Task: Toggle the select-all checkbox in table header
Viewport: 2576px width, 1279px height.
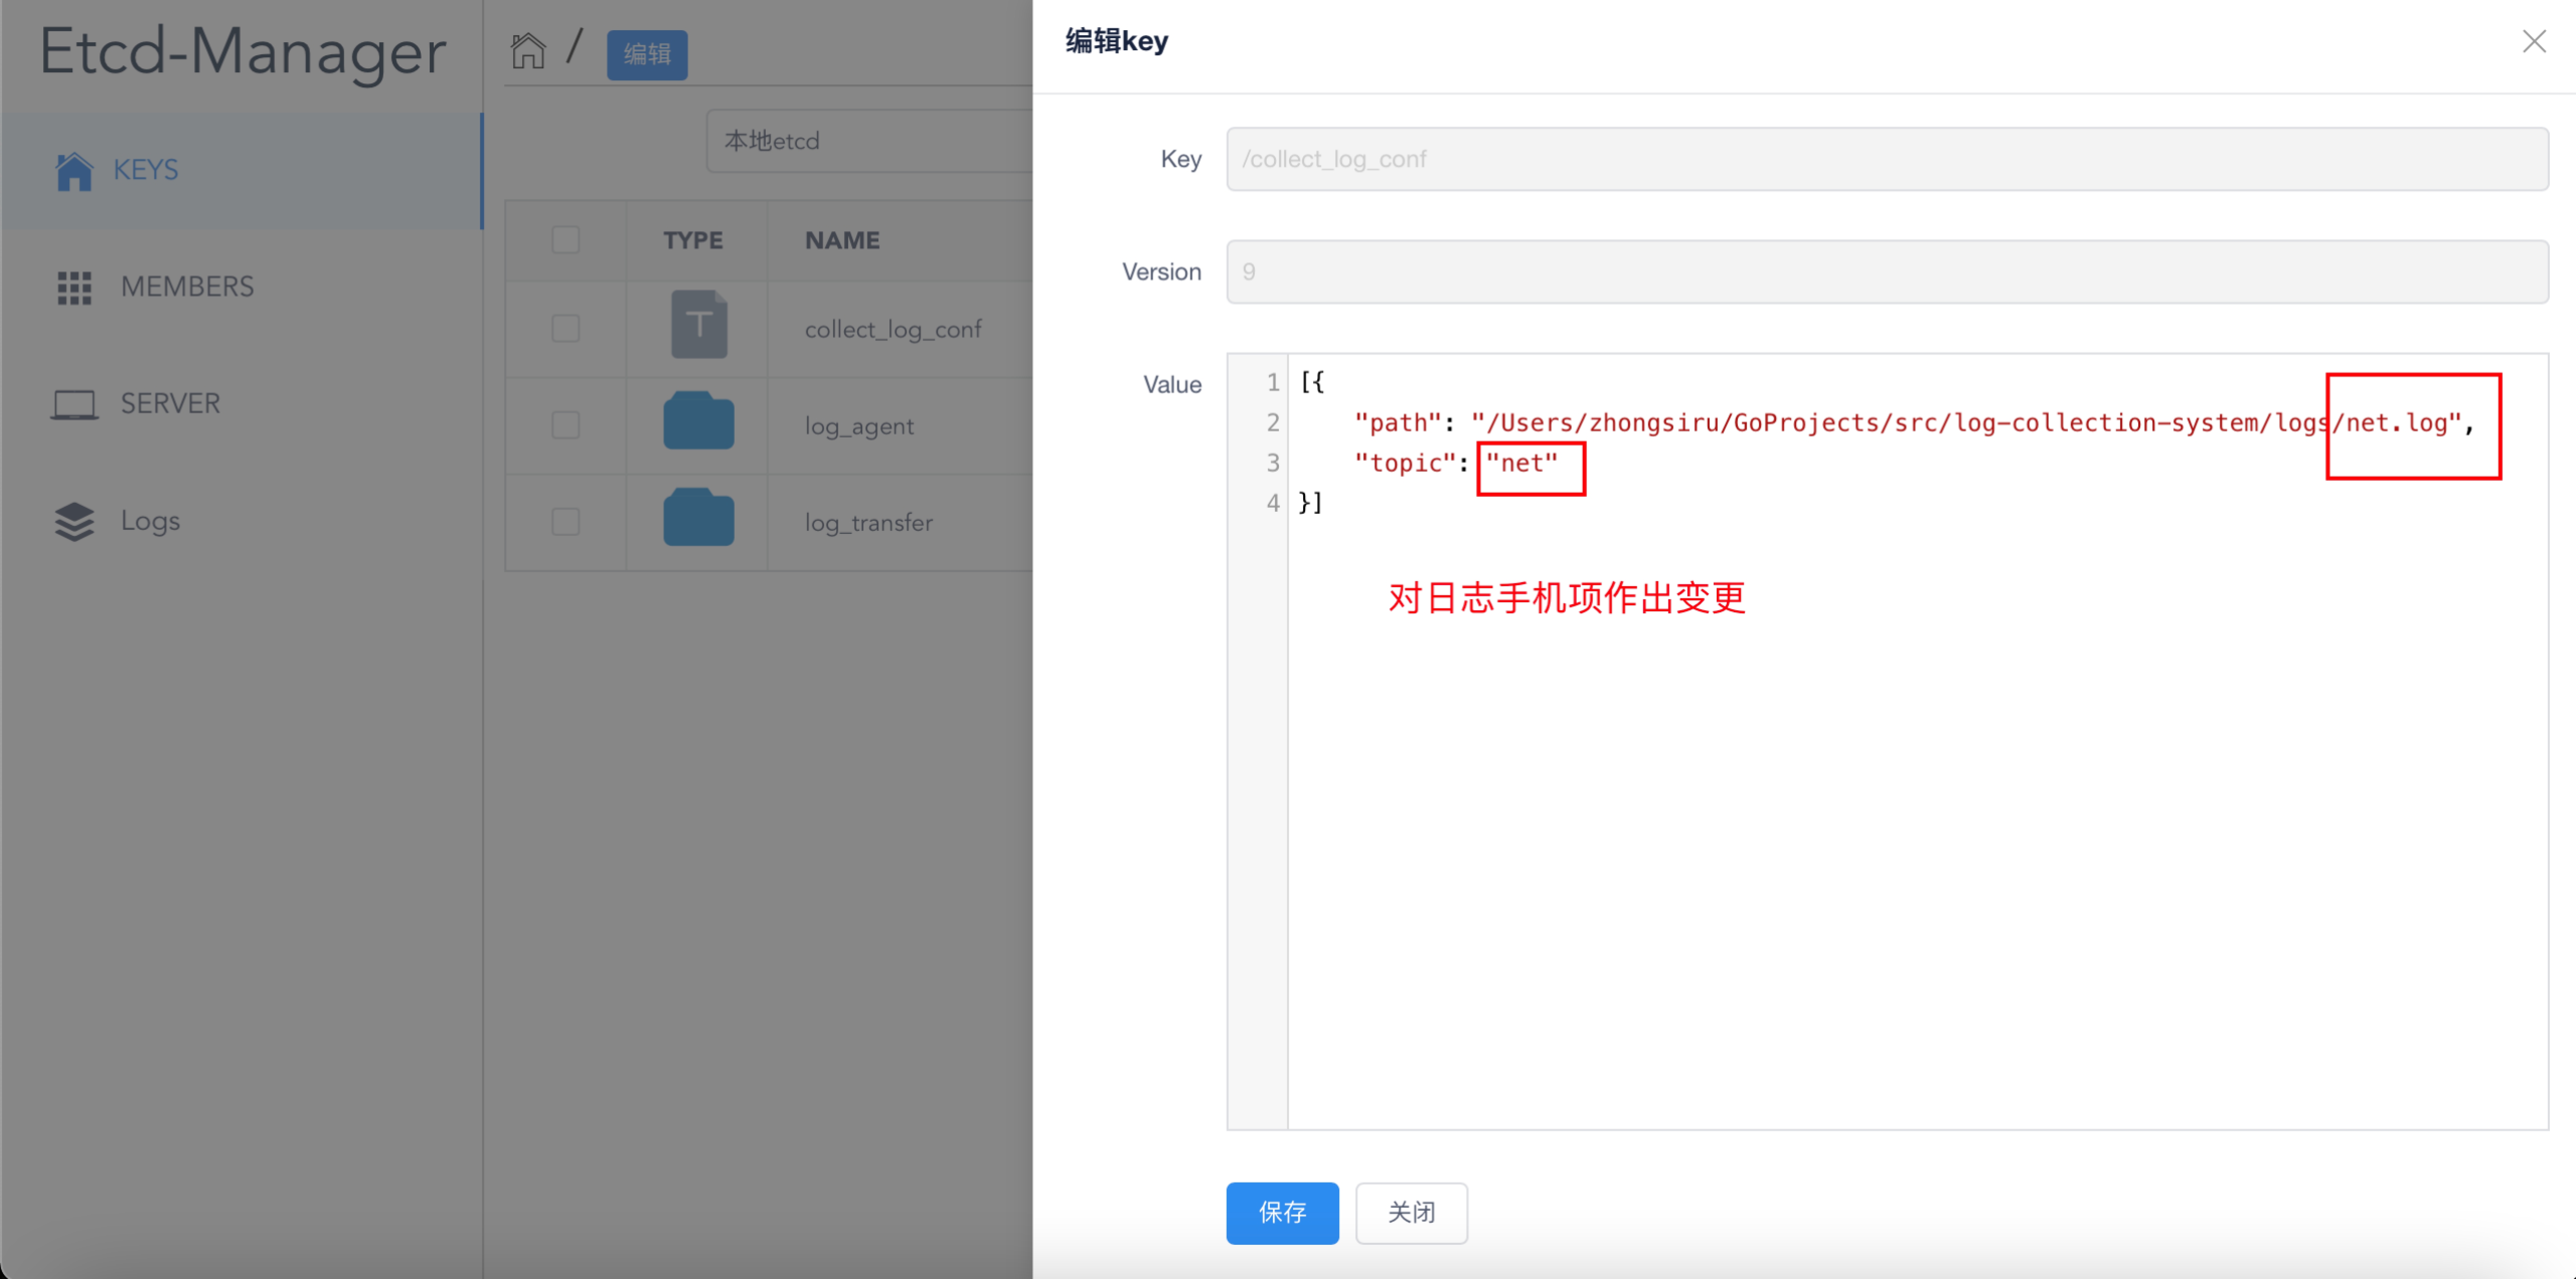Action: pos(566,240)
